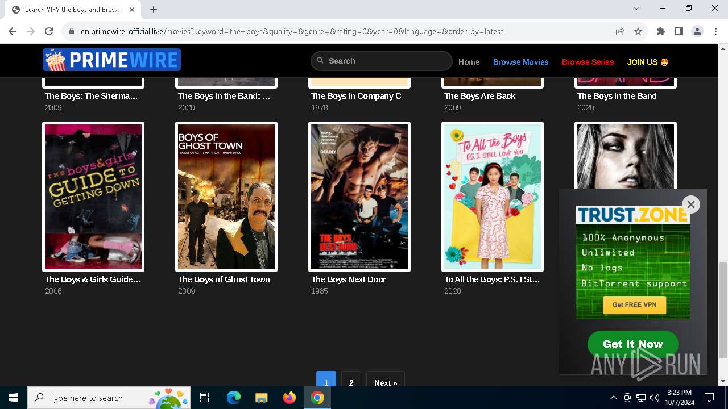Click The Boys & Girls Guide title
Image resolution: width=728 pixels, height=409 pixels.
92,279
